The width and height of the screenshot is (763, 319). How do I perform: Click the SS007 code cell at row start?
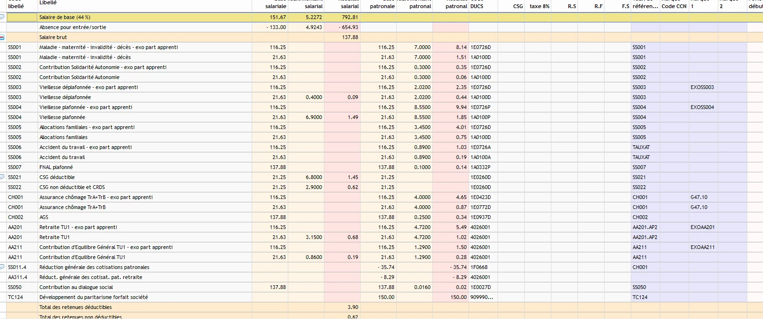pyautogui.click(x=21, y=167)
